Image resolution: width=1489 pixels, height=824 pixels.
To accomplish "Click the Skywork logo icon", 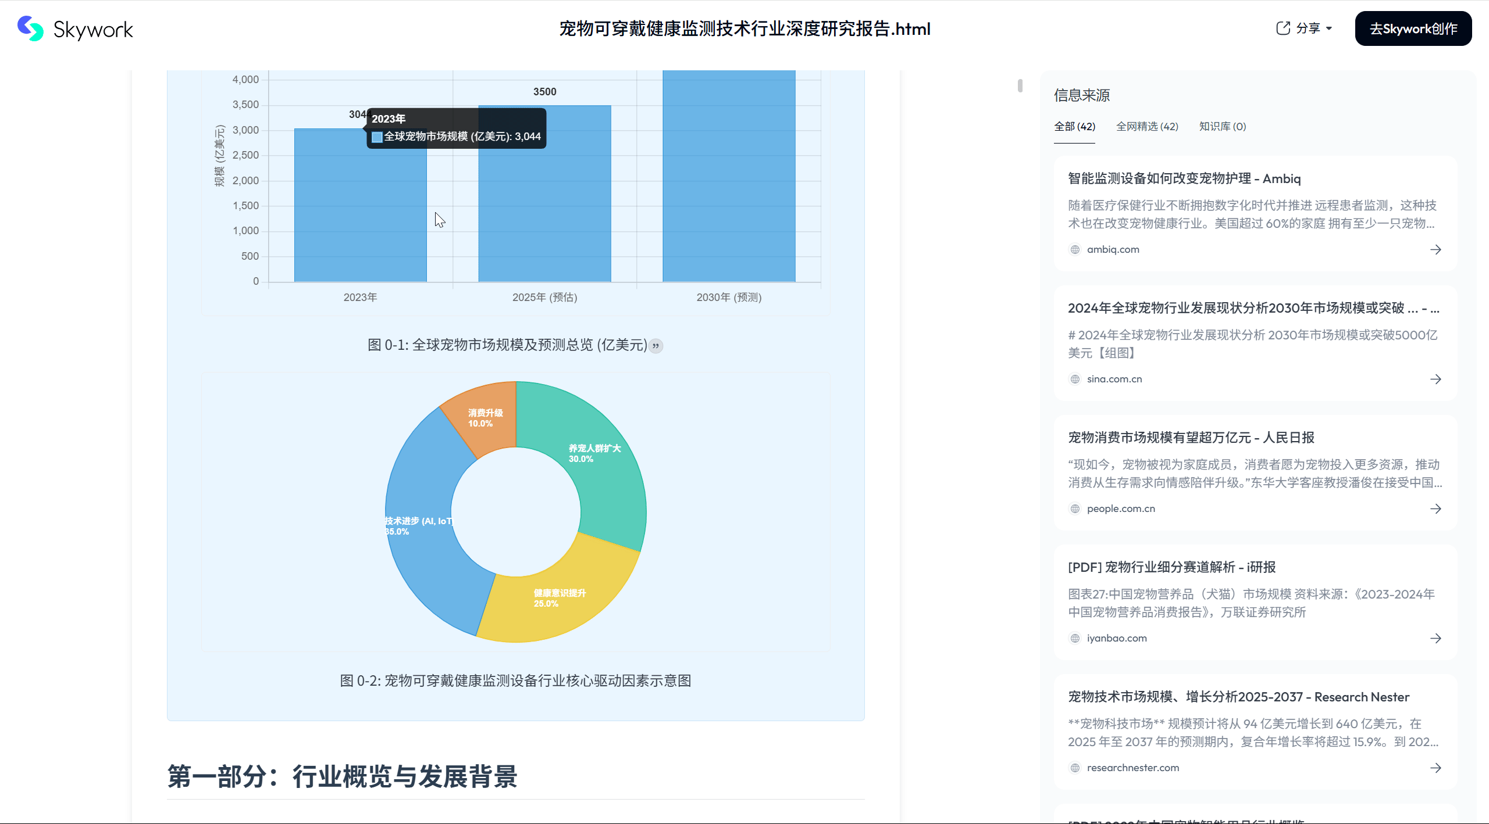I will coord(30,28).
